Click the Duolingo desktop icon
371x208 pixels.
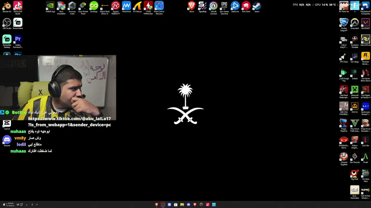click(94, 7)
